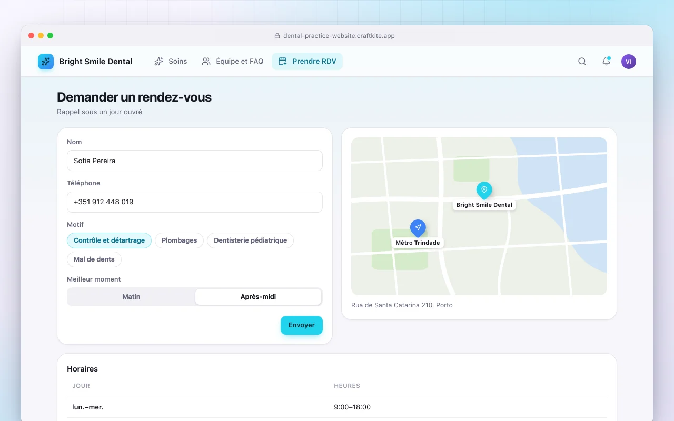This screenshot has height=421, width=674.
Task: Select the Contrôle et détartrage chip
Action: (109, 240)
